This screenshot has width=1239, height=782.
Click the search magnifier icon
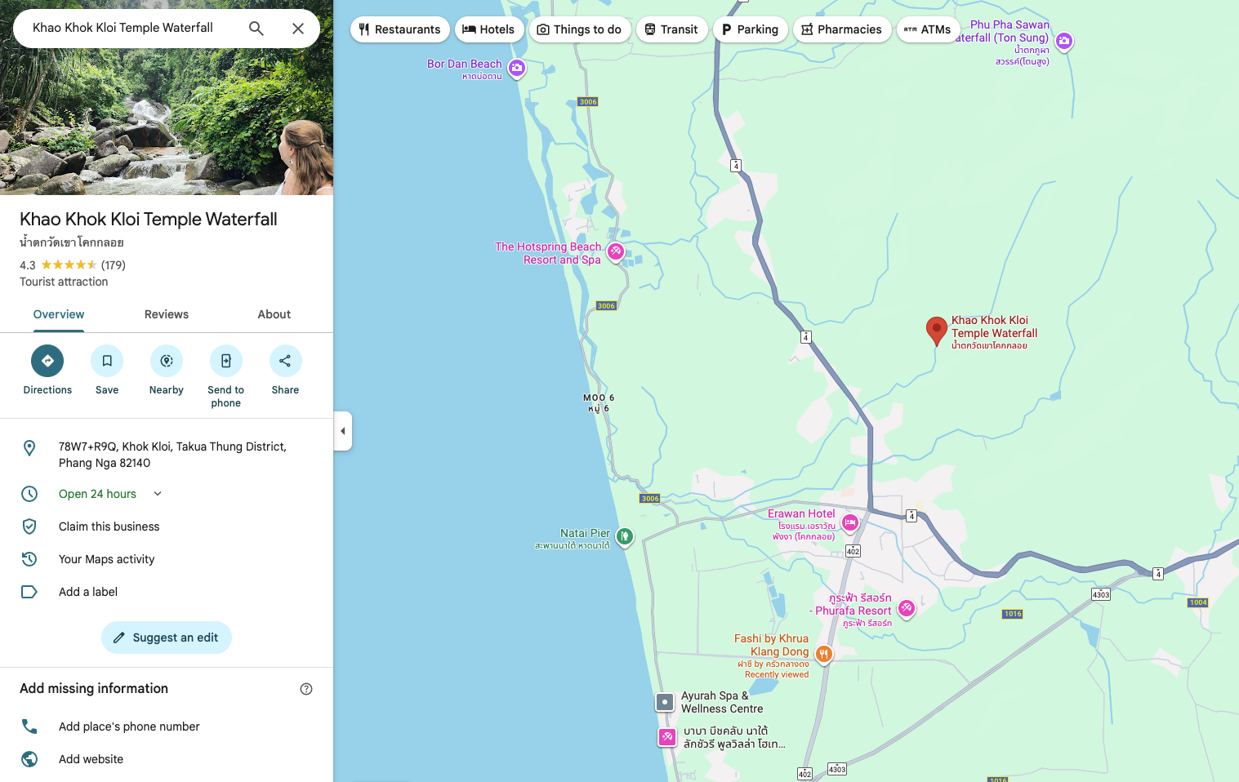point(256,29)
